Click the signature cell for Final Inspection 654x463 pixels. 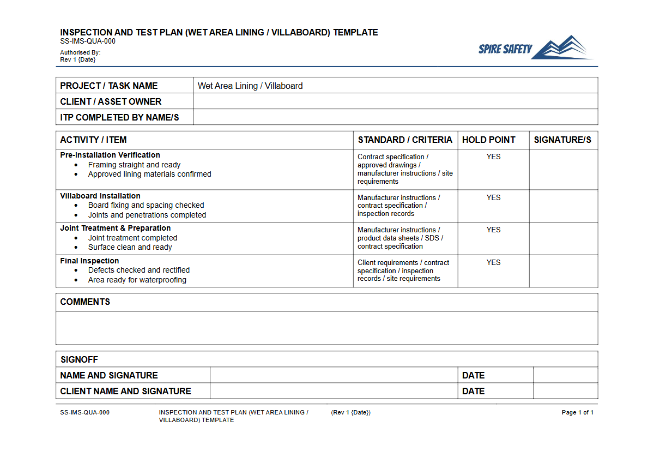[564, 271]
